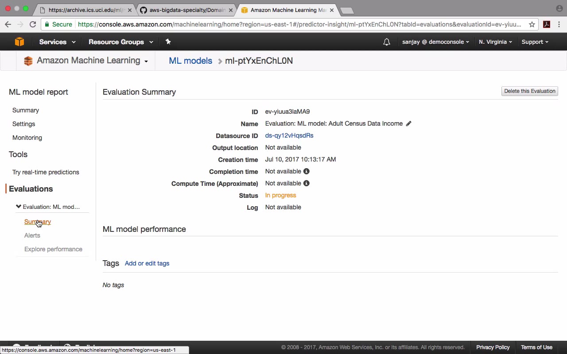Image resolution: width=567 pixels, height=354 pixels.
Task: Open datasource ds-qy12vHqsdRs link
Action: point(289,135)
